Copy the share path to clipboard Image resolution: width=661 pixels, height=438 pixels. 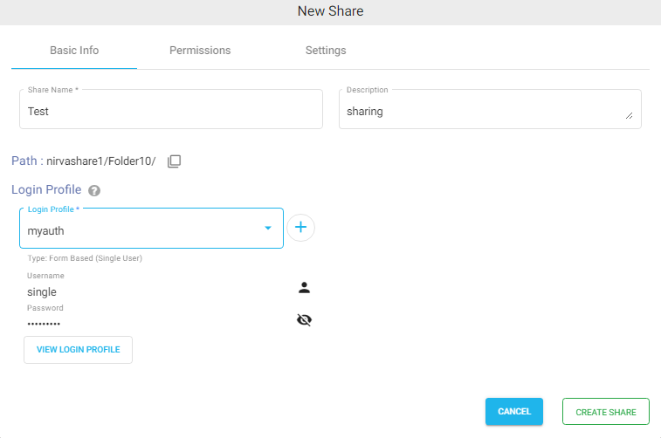pos(174,161)
